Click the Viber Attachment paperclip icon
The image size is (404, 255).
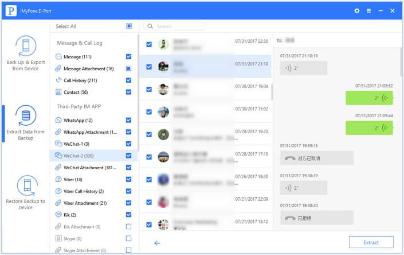(x=58, y=203)
